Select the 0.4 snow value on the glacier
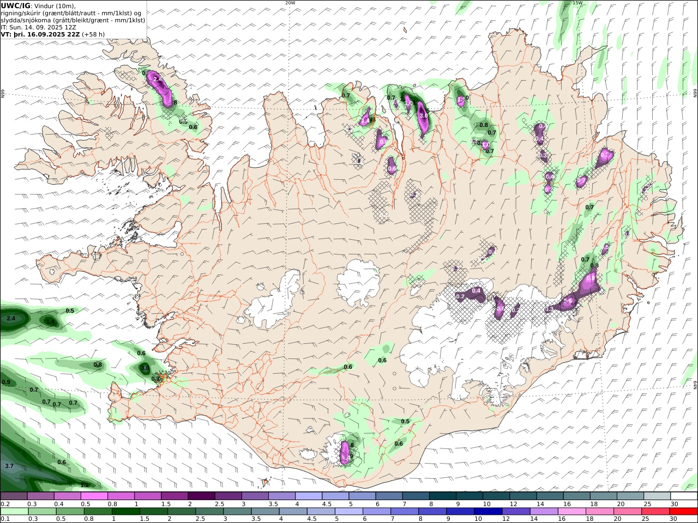 tap(476, 291)
